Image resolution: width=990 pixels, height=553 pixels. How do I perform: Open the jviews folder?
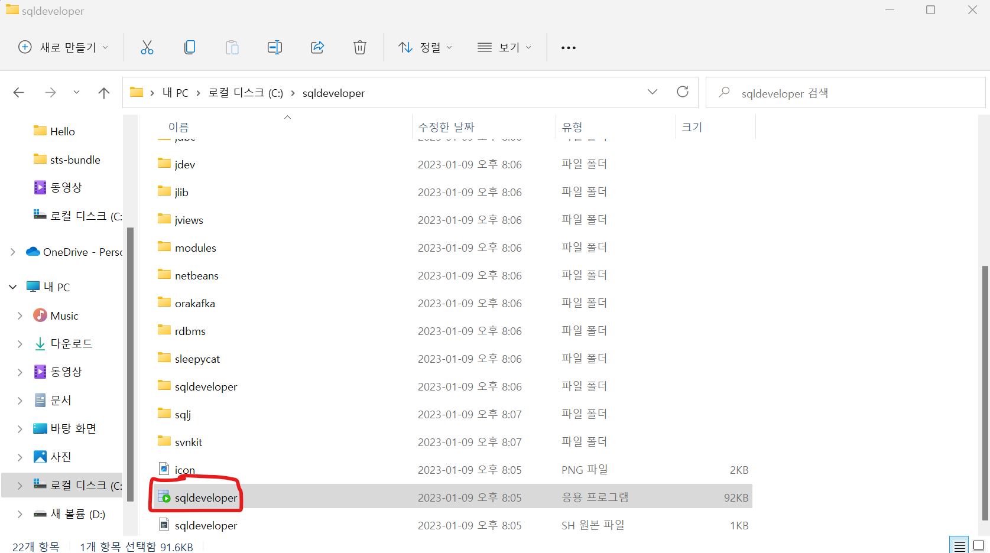pos(452,220)
